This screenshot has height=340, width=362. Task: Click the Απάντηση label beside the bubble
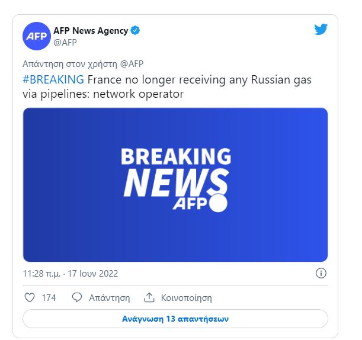tap(109, 297)
